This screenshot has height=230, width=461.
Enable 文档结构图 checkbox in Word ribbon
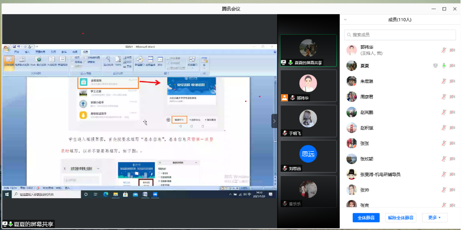pyautogui.click(x=86, y=58)
